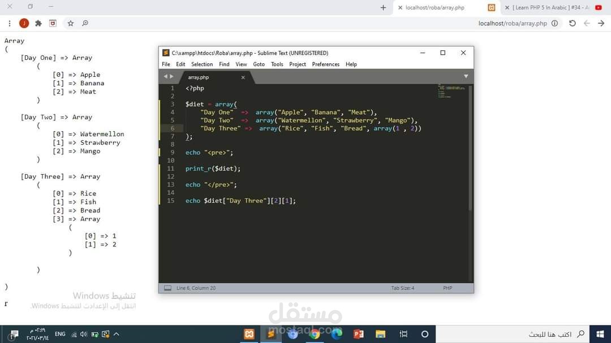Click line number 6 in the gutter
Screen dimensions: 611x343
click(172, 128)
